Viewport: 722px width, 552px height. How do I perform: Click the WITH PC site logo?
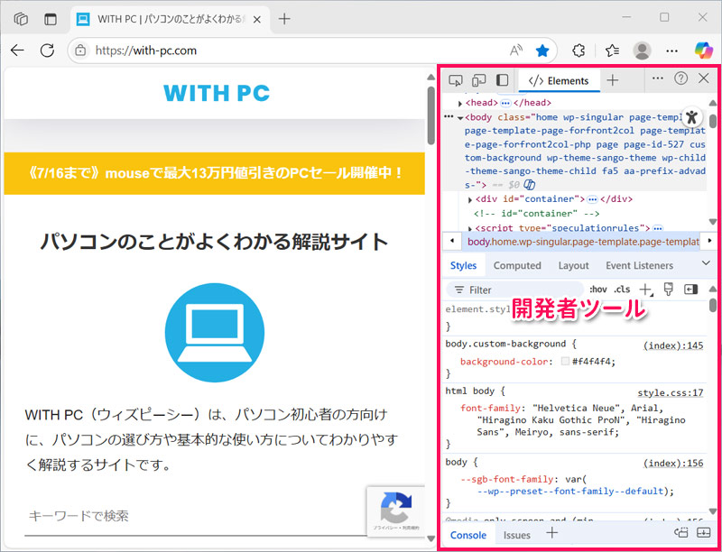[x=217, y=93]
